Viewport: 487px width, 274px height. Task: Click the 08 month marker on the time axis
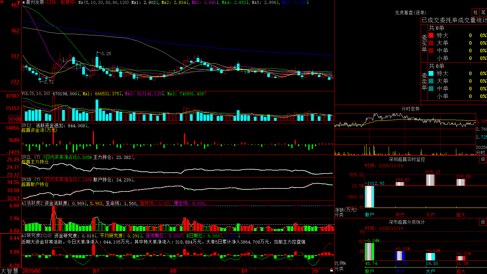pyautogui.click(x=174, y=271)
